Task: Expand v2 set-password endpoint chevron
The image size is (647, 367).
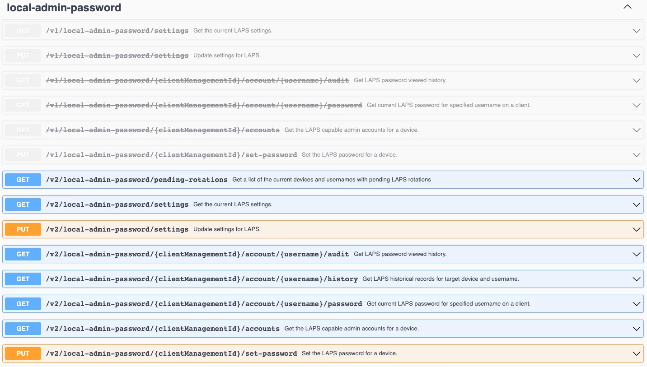Action: point(637,353)
